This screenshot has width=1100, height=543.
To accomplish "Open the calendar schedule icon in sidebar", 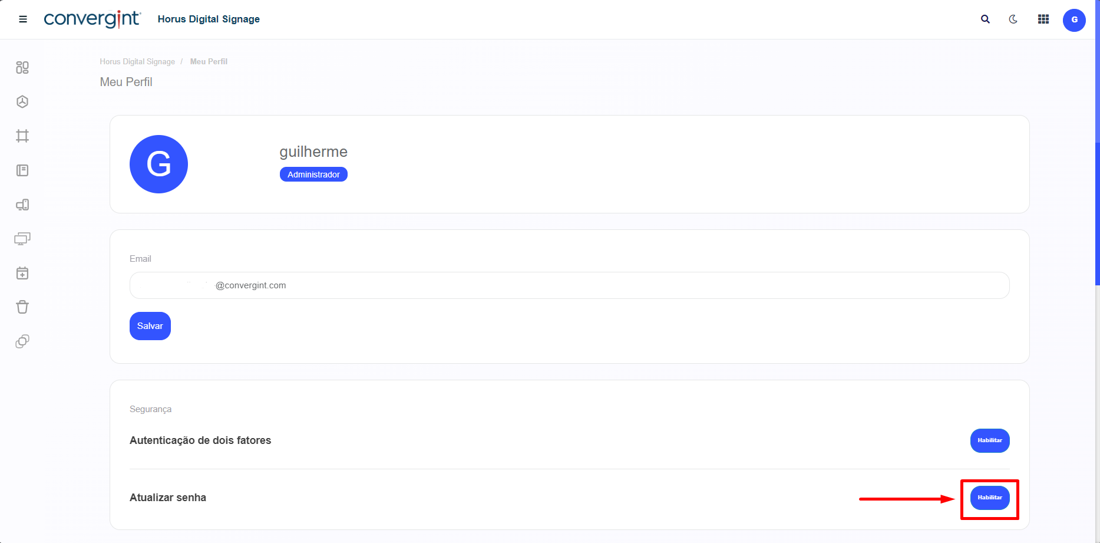I will click(22, 273).
